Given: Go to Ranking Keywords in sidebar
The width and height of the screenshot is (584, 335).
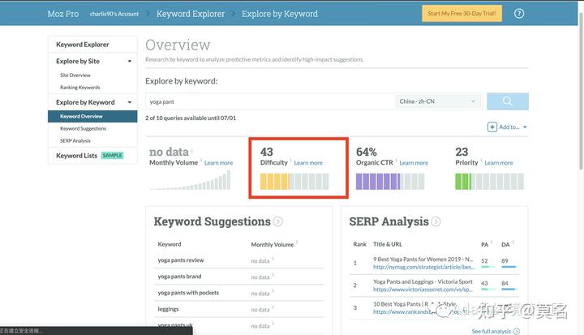Looking at the screenshot, I should point(79,87).
